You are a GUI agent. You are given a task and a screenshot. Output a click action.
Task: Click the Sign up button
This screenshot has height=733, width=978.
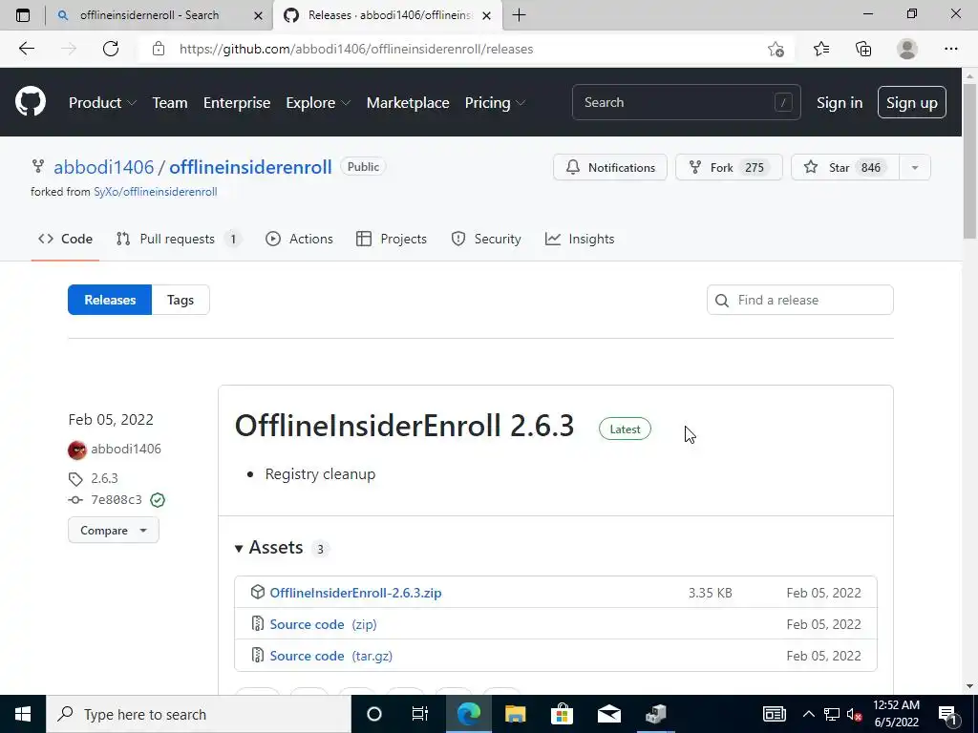point(911,102)
